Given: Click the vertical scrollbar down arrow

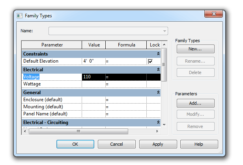Looking at the screenshot, I should [x=164, y=124].
